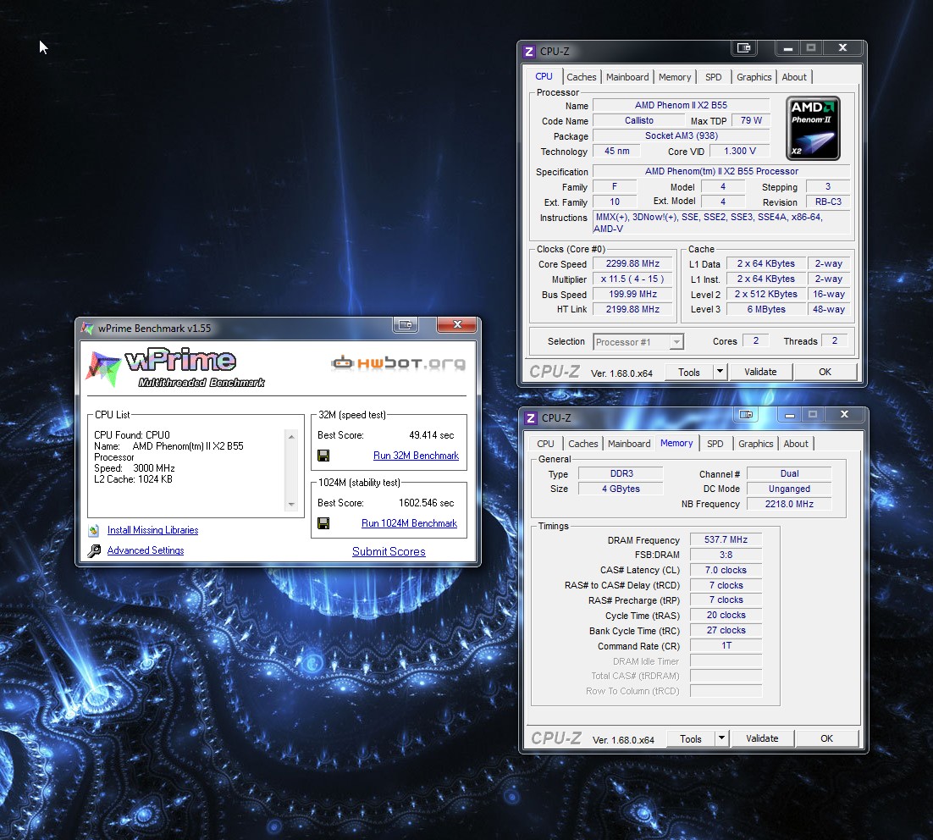Run the 1024M Benchmark
Image resolution: width=933 pixels, height=840 pixels.
pos(410,523)
